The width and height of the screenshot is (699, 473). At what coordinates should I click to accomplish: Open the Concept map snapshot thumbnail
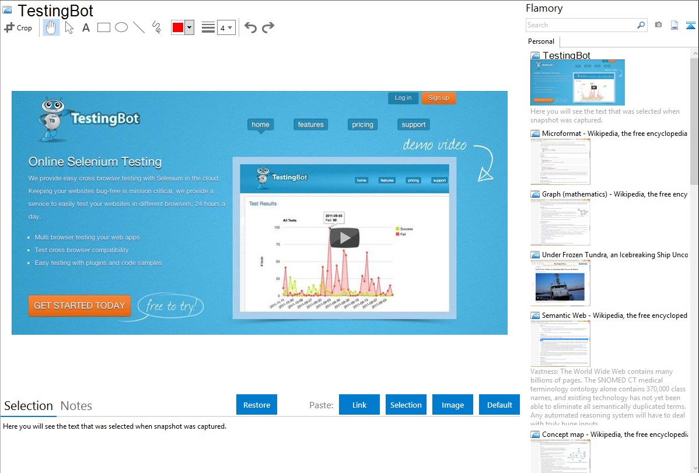[x=560, y=456]
